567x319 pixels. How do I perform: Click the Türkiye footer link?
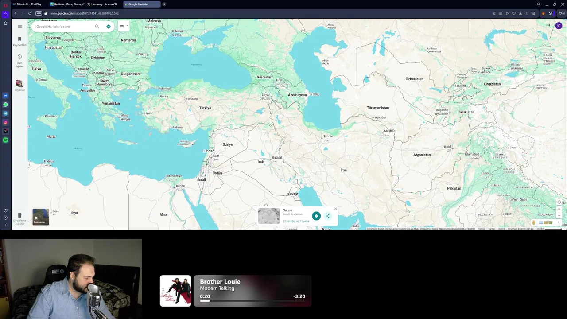[x=482, y=229]
